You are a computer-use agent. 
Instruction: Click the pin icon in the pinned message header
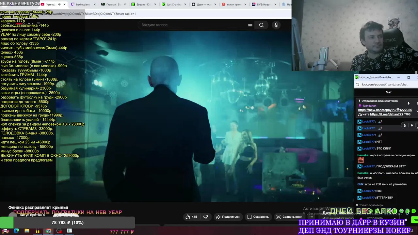click(408, 103)
